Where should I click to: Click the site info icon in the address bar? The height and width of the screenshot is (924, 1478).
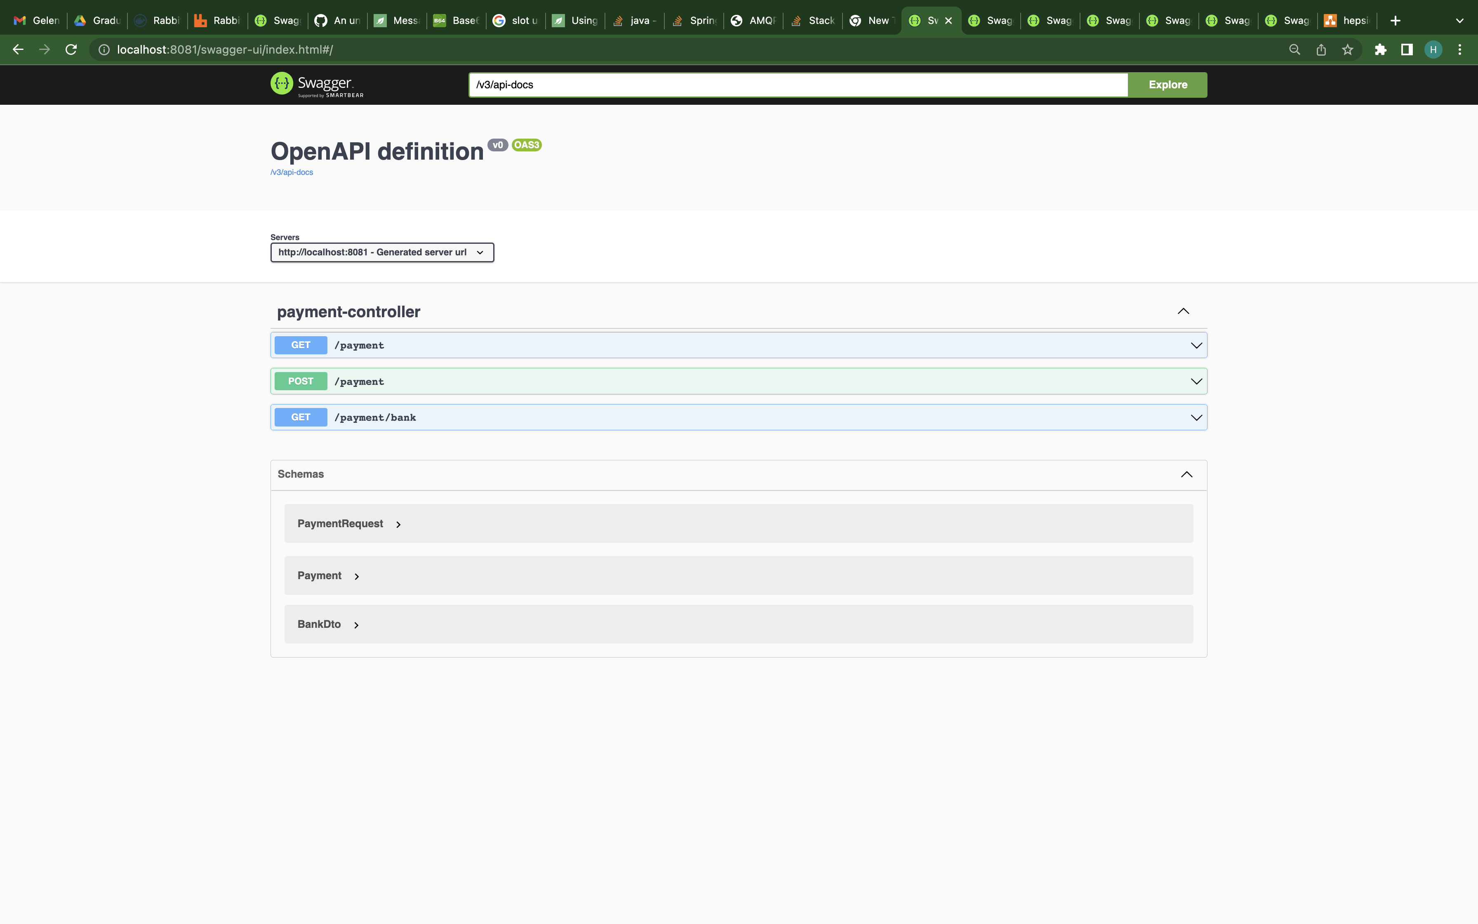click(103, 49)
